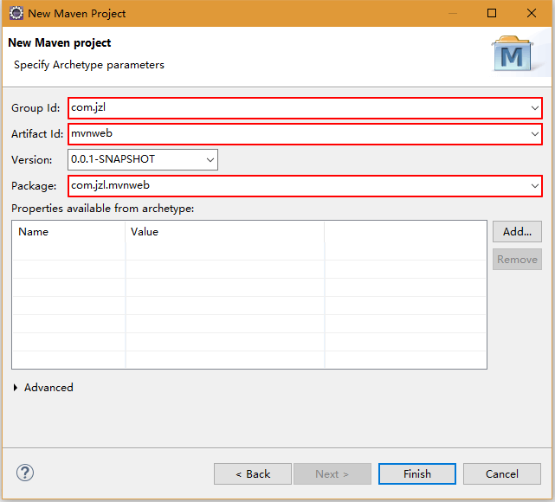
Task: Open the Package dropdown arrow
Action: [x=534, y=186]
